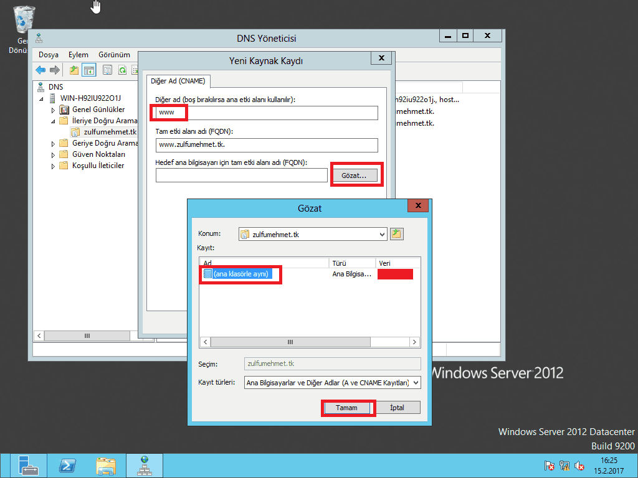Click the DNS root node icon in tree
This screenshot has width=638, height=478.
coord(40,87)
